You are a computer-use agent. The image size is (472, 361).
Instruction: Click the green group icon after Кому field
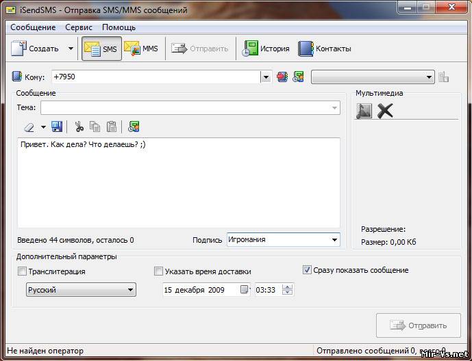pos(298,77)
